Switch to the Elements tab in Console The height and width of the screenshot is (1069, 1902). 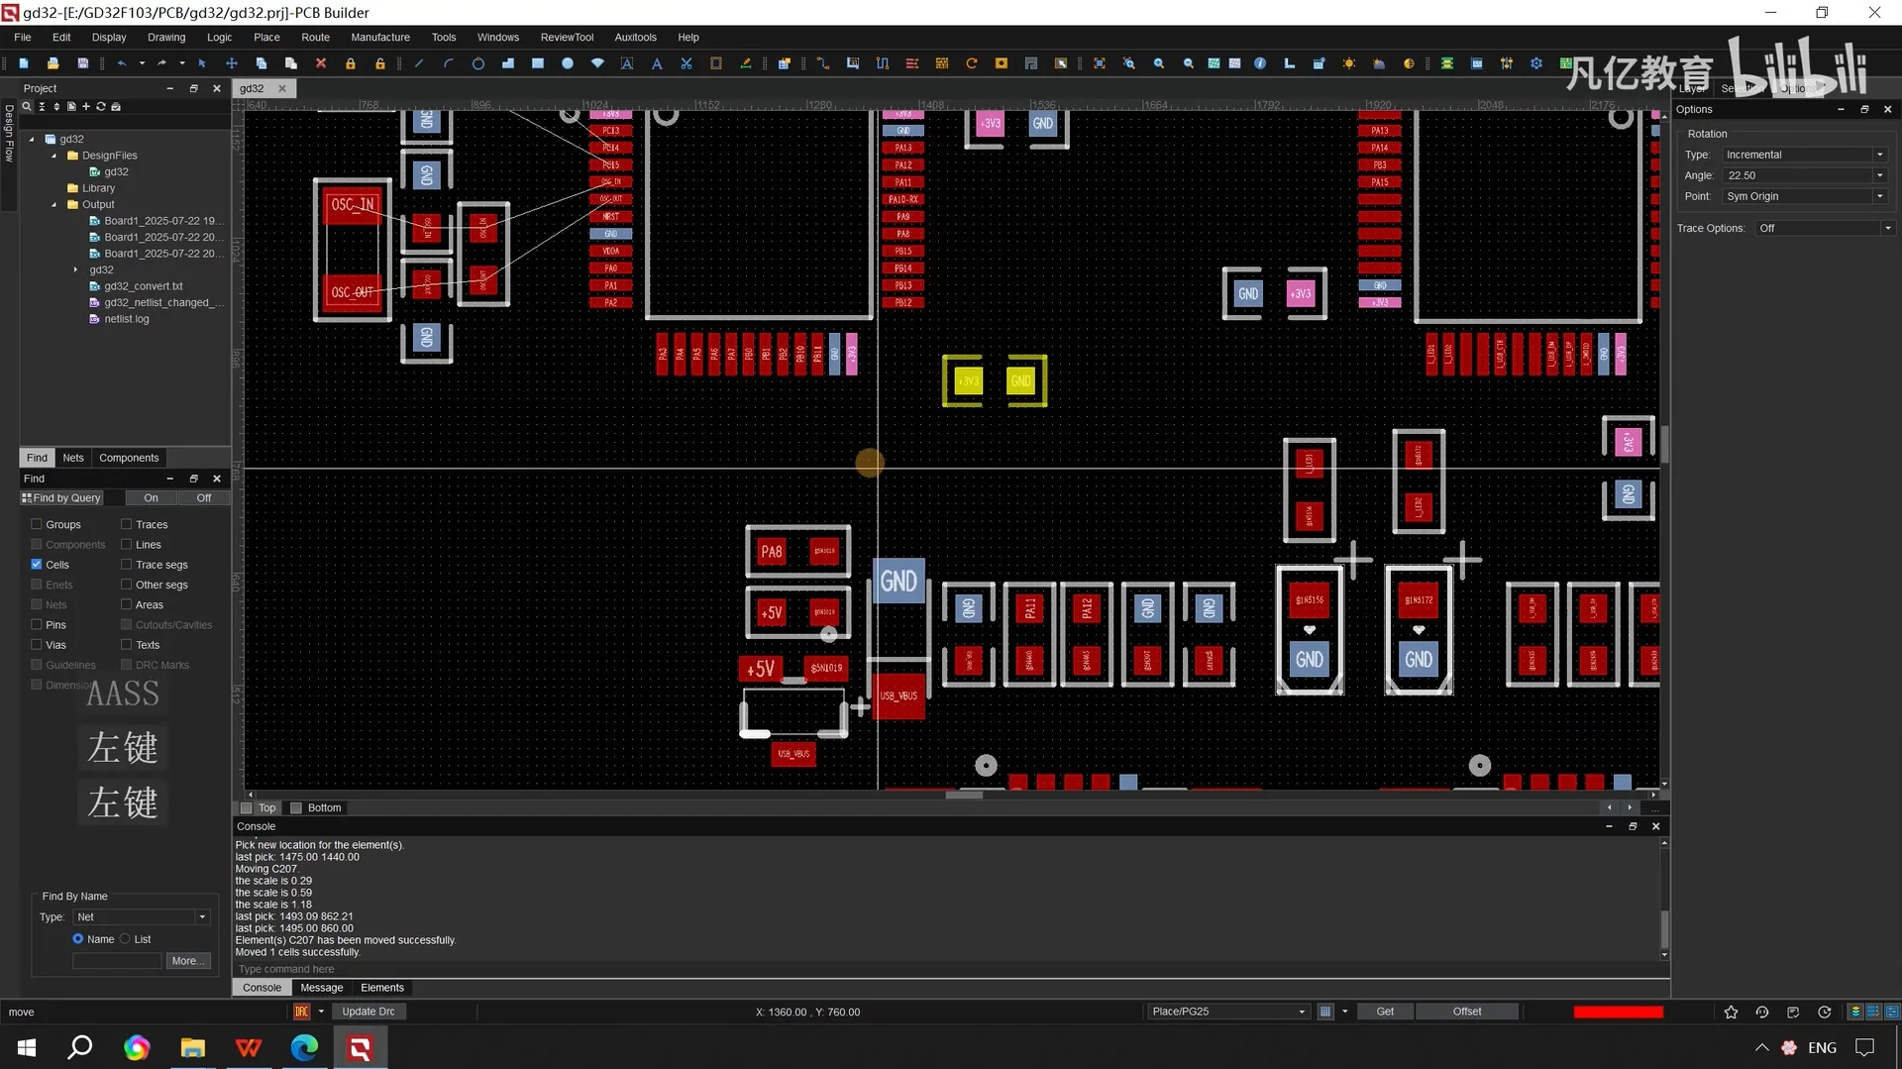click(x=382, y=987)
